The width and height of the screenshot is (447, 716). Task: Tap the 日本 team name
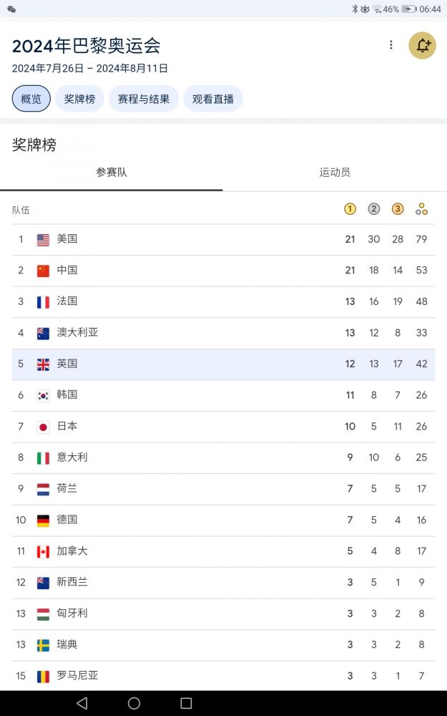point(67,426)
